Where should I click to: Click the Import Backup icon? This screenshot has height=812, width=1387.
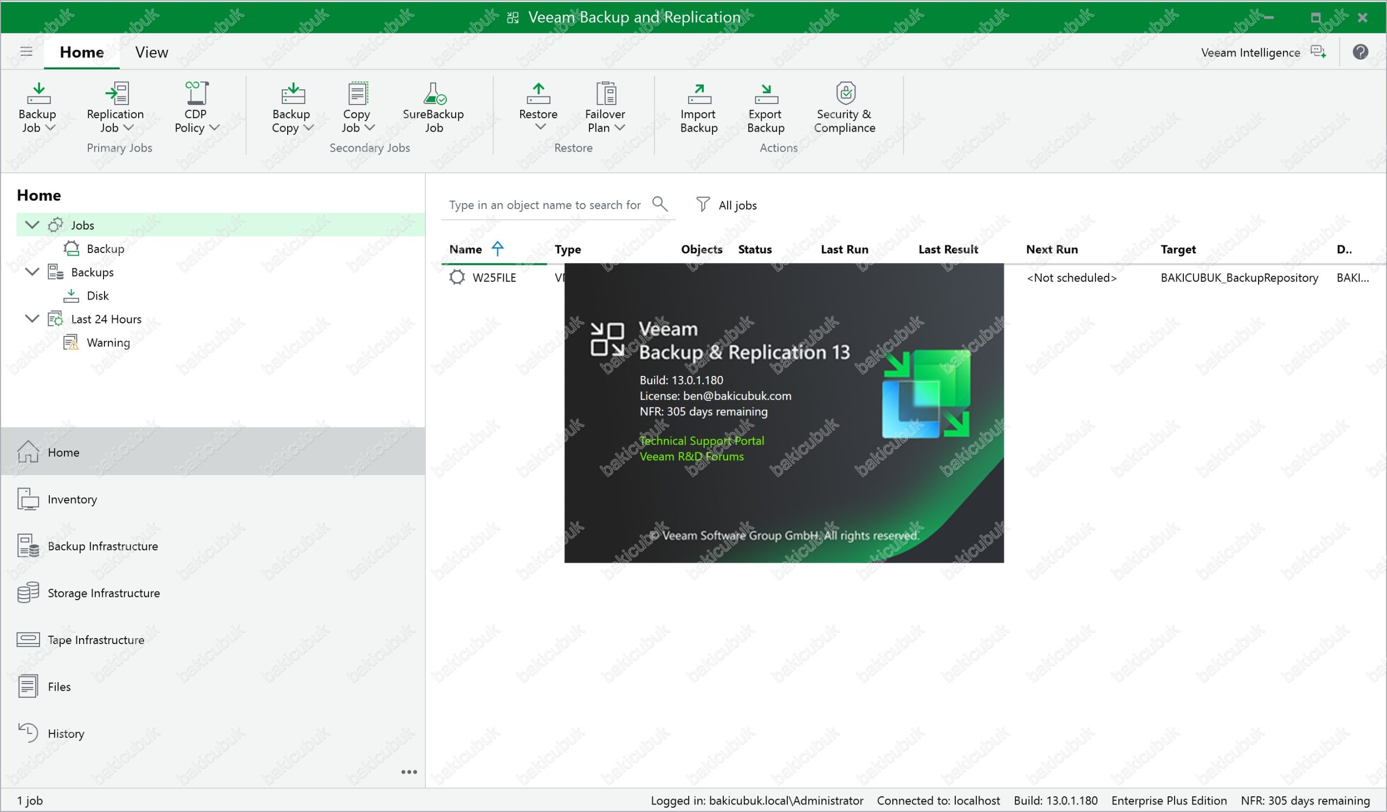point(698,94)
